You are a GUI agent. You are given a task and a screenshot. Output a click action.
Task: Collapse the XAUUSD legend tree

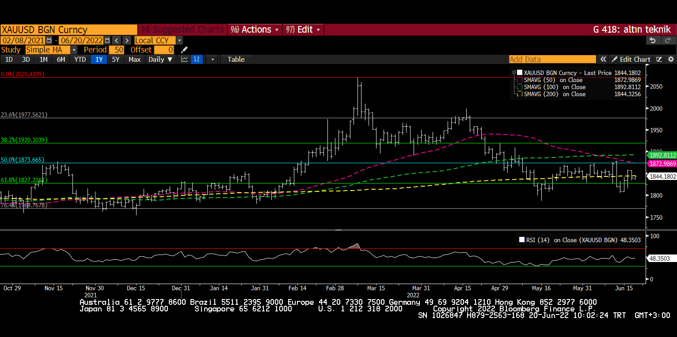tap(514, 73)
